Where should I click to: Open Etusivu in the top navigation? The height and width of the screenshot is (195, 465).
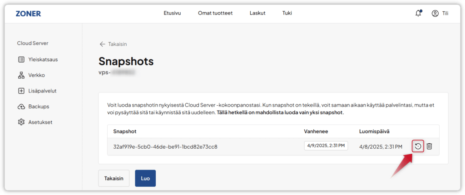[x=172, y=13]
